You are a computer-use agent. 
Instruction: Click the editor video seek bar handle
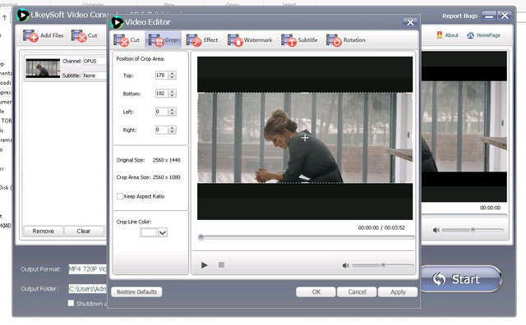[x=201, y=237]
